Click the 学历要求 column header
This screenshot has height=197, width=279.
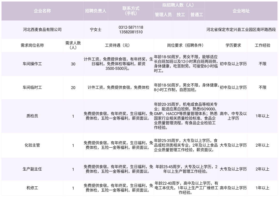[x=233, y=45]
